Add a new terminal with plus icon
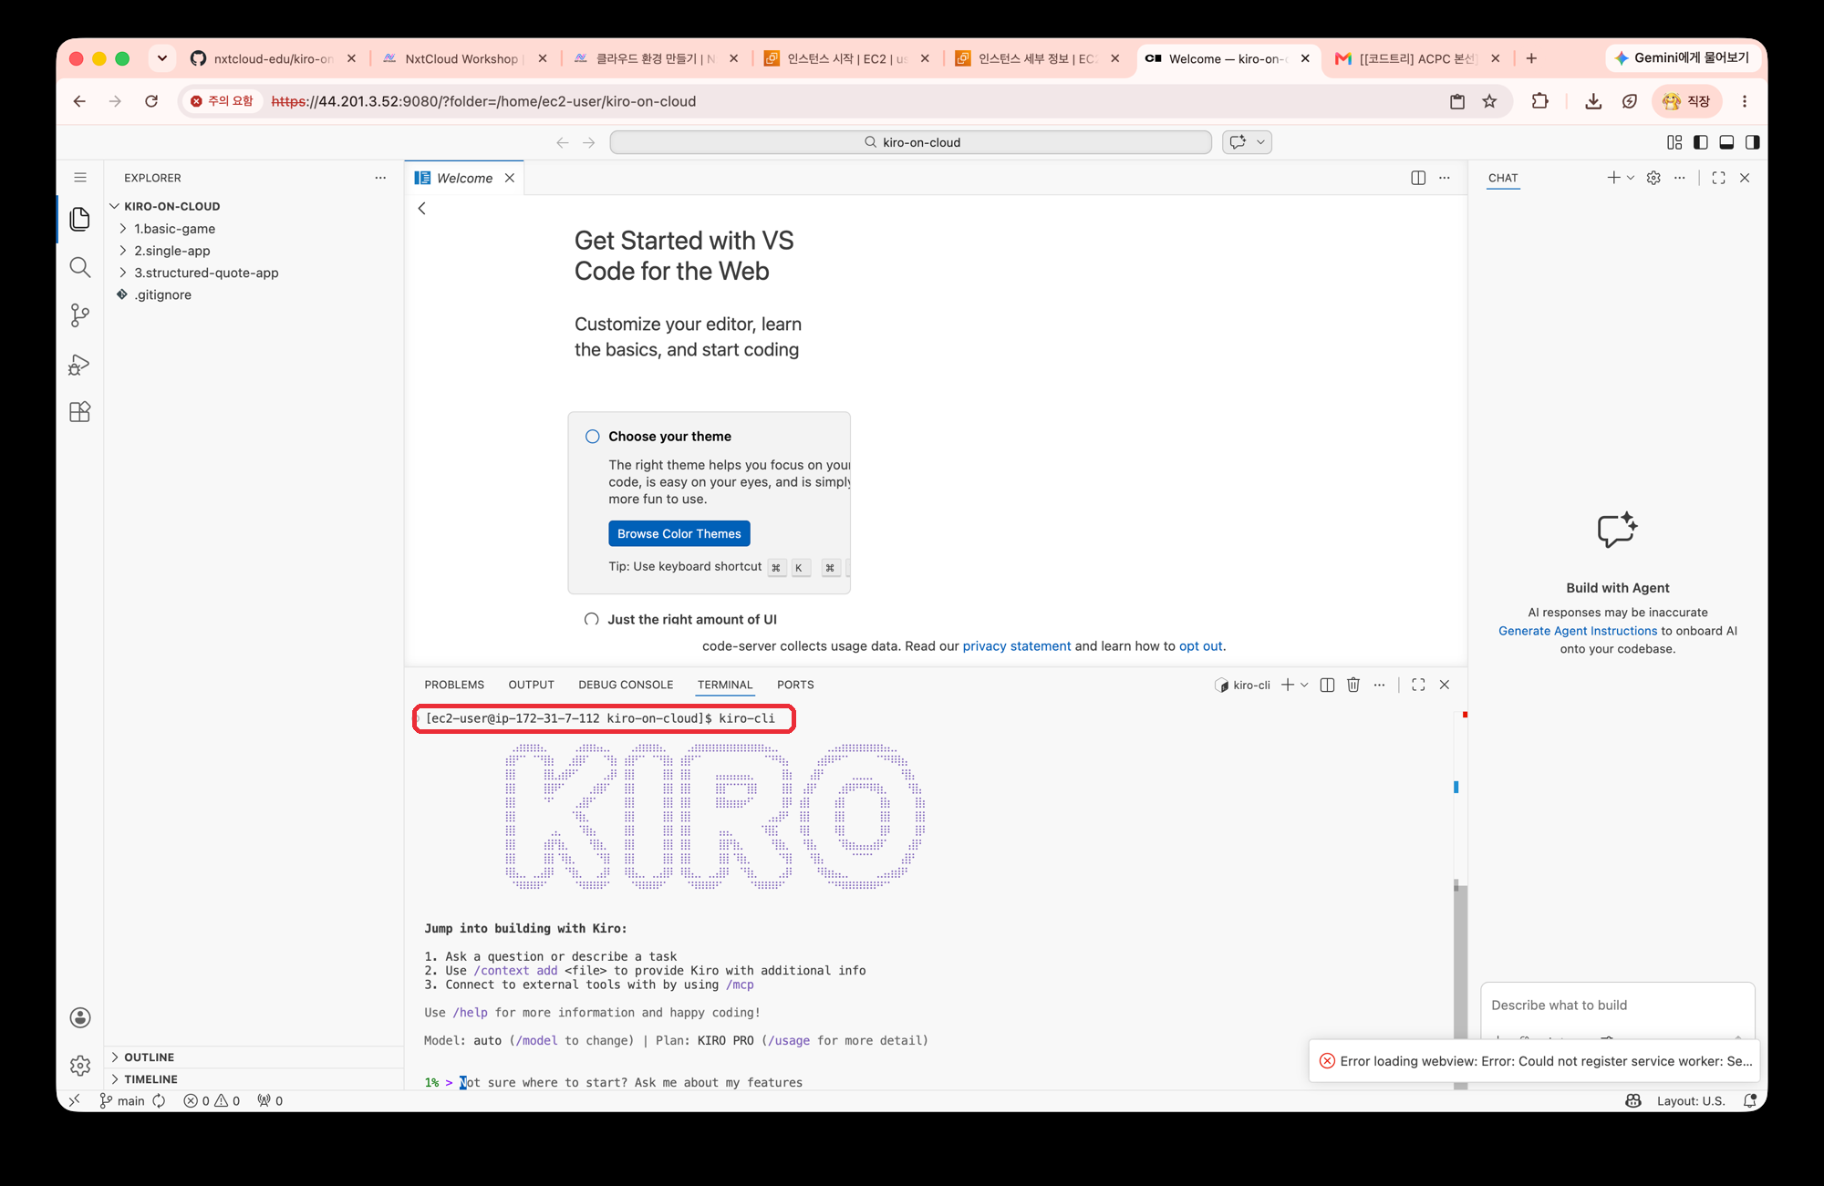Image resolution: width=1824 pixels, height=1186 pixels. click(x=1288, y=685)
